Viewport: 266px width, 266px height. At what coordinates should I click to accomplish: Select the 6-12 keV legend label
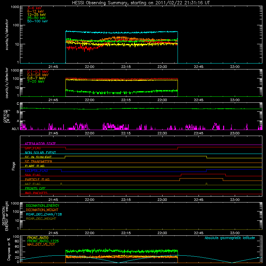pos(36,11)
